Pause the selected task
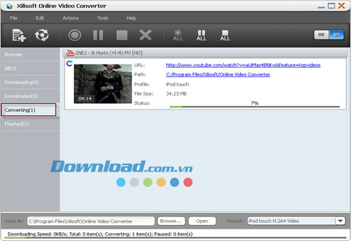The image size is (351, 241). (x=98, y=35)
